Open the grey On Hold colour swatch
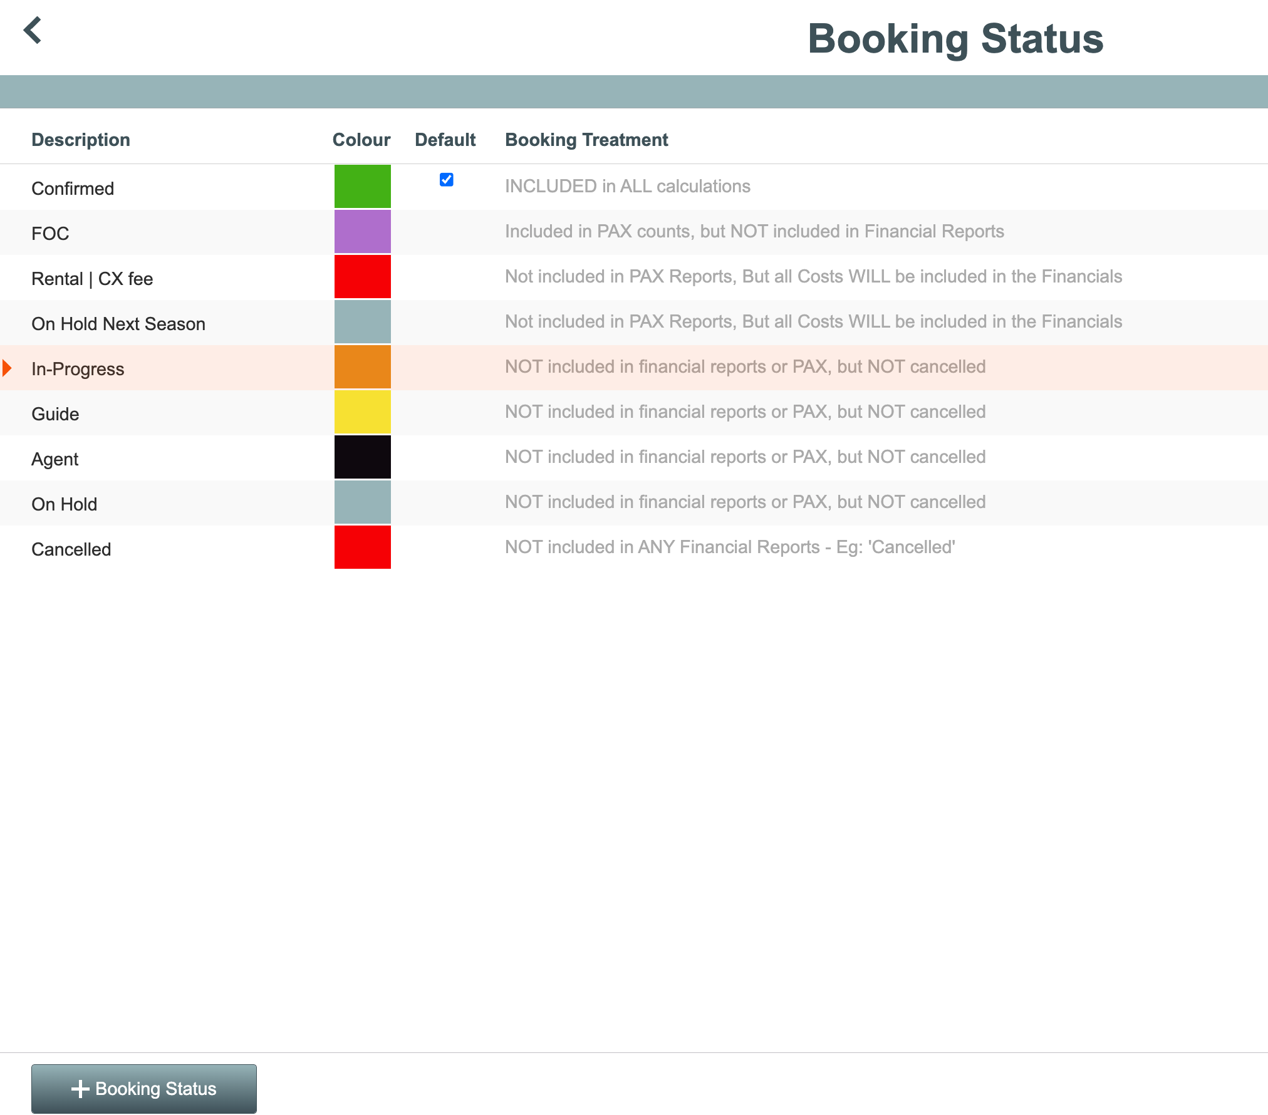This screenshot has height=1115, width=1268. 362,502
